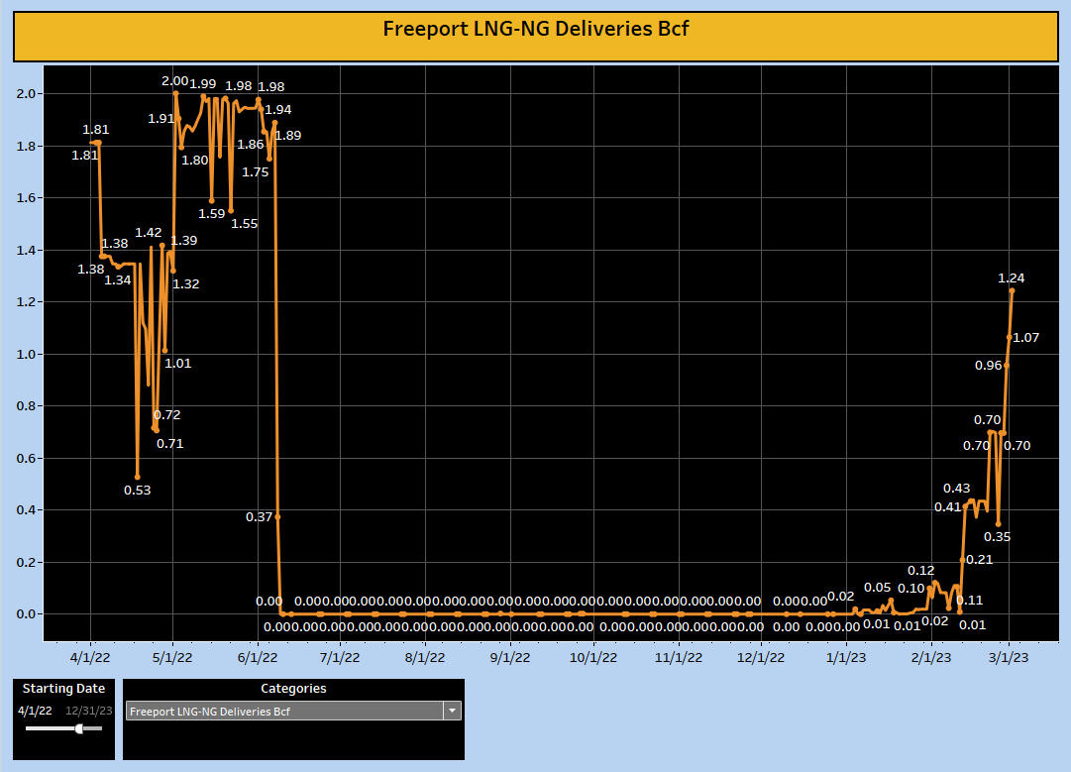This screenshot has height=772, width=1071.
Task: Select the 1.55 data label
Action: coord(244,223)
